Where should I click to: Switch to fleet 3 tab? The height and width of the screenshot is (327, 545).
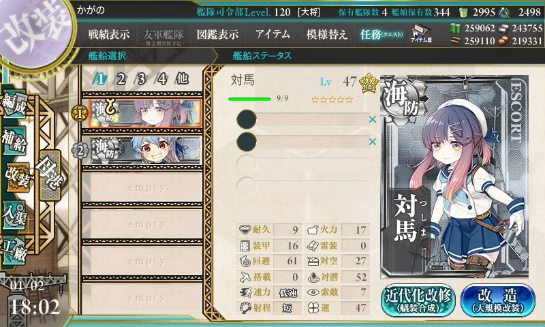[140, 79]
